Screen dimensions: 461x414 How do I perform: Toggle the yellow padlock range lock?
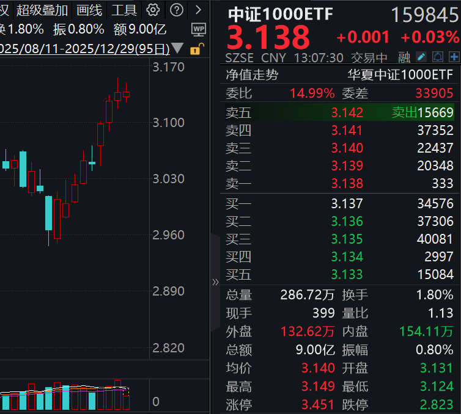196,48
